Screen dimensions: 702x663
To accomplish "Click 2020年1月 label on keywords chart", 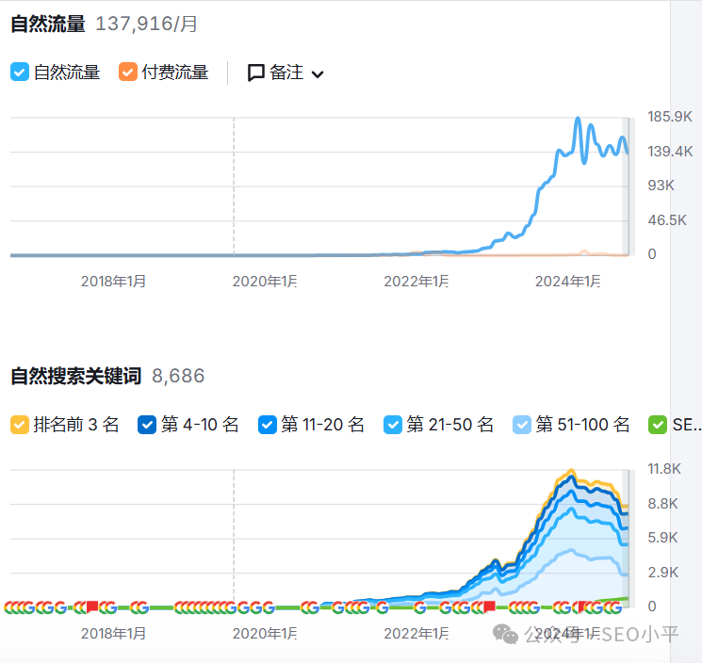I will tap(265, 634).
